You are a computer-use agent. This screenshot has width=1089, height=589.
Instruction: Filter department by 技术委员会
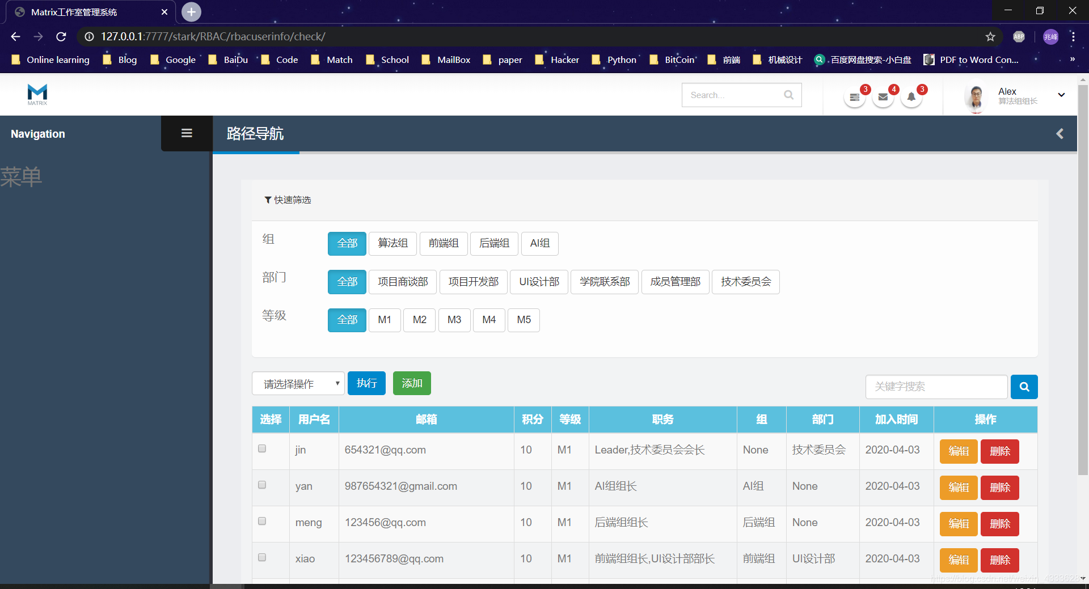(746, 282)
